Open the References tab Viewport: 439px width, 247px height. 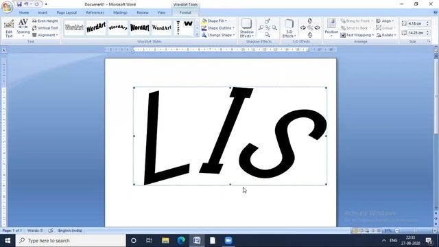[95, 12]
